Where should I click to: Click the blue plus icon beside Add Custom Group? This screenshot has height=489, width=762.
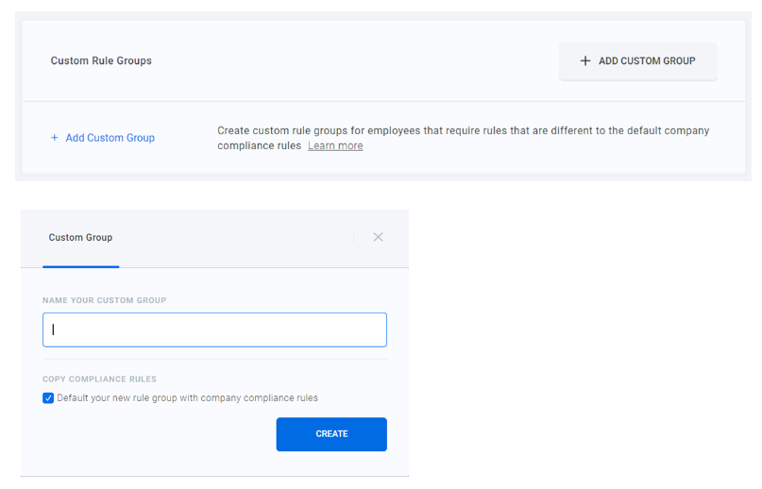pyautogui.click(x=54, y=138)
